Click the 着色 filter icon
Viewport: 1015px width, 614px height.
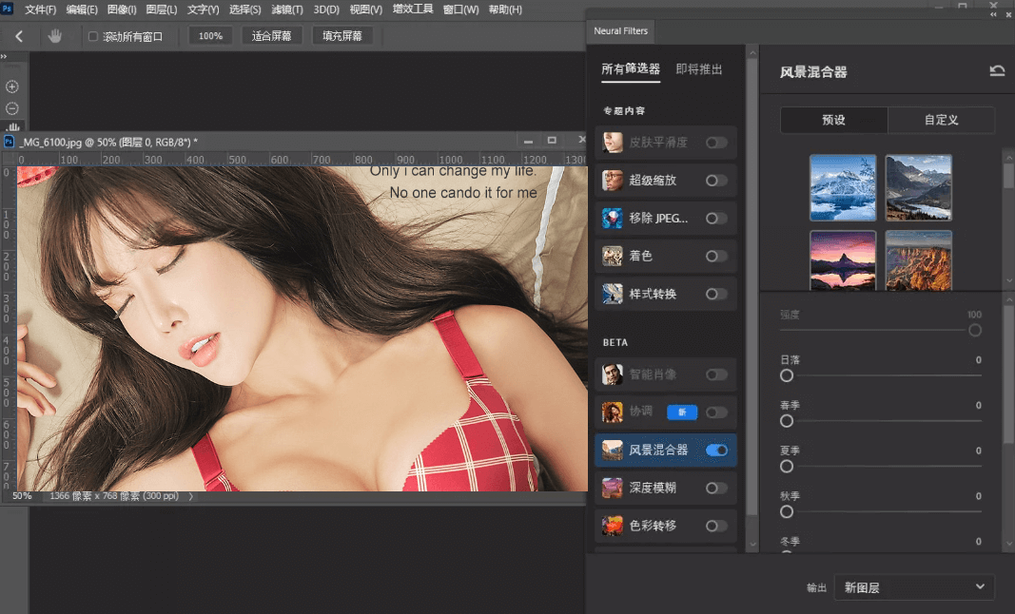point(612,256)
